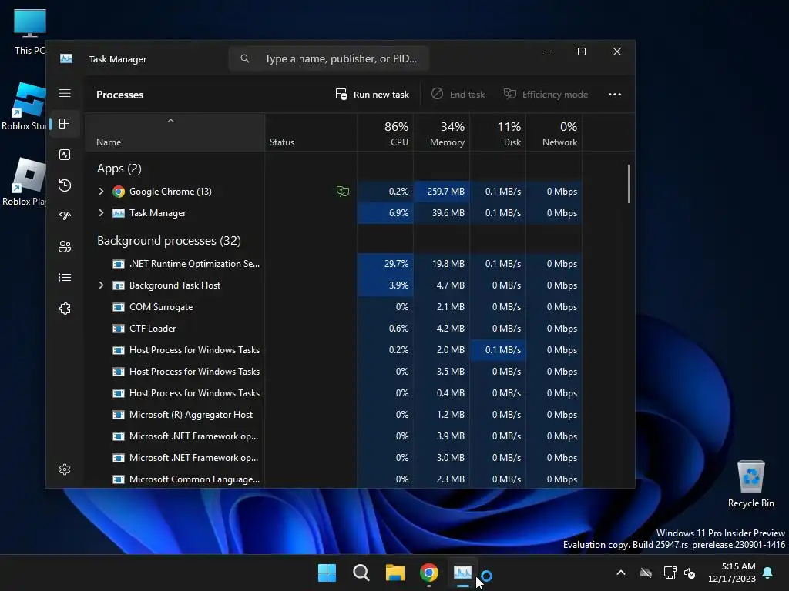This screenshot has width=789, height=591.
Task: Click the search magnifier icon in Task Manager
Action: (244, 58)
